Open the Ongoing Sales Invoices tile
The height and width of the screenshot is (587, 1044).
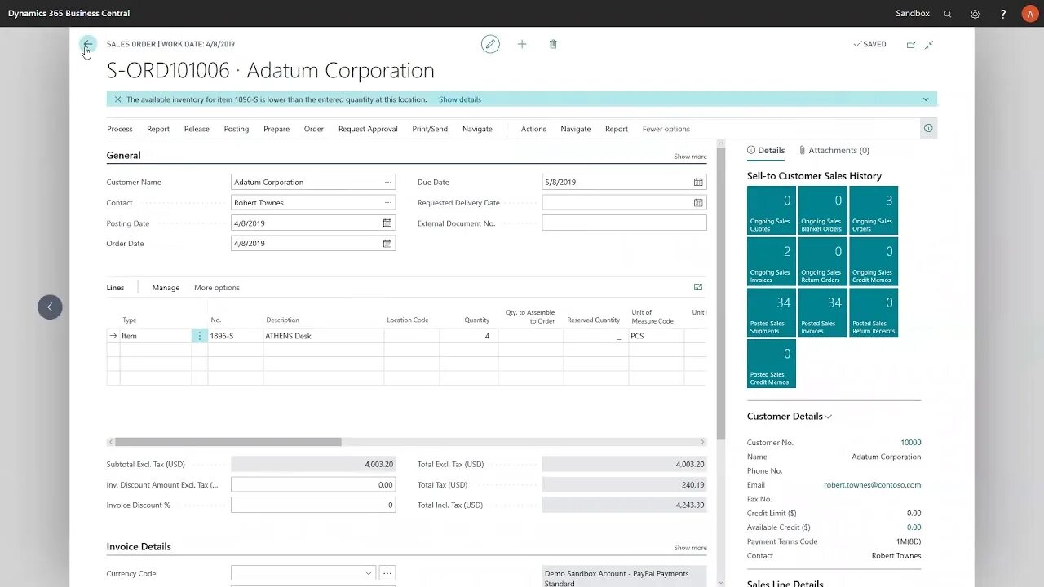[771, 261]
